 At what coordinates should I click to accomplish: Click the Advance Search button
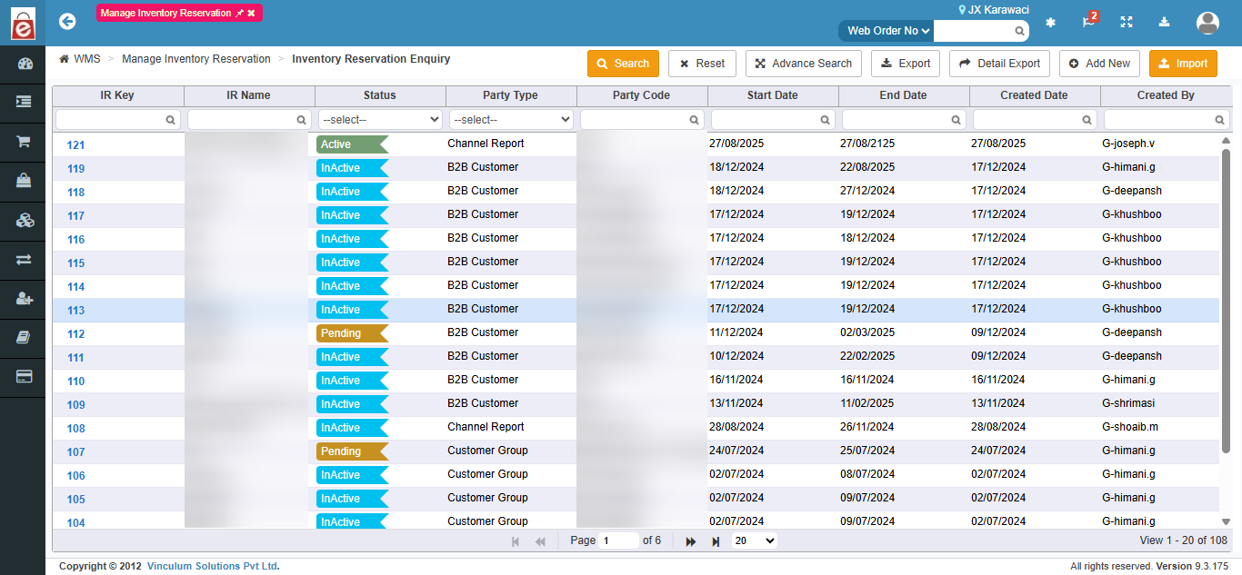804,64
